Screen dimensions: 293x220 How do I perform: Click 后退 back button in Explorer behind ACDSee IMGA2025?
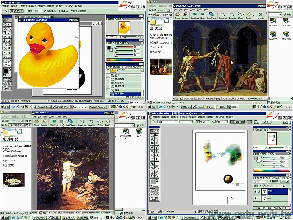[x=152, y=10]
